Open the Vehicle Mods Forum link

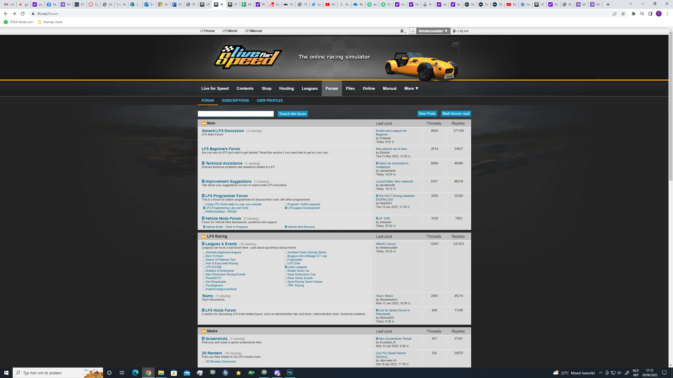(223, 218)
